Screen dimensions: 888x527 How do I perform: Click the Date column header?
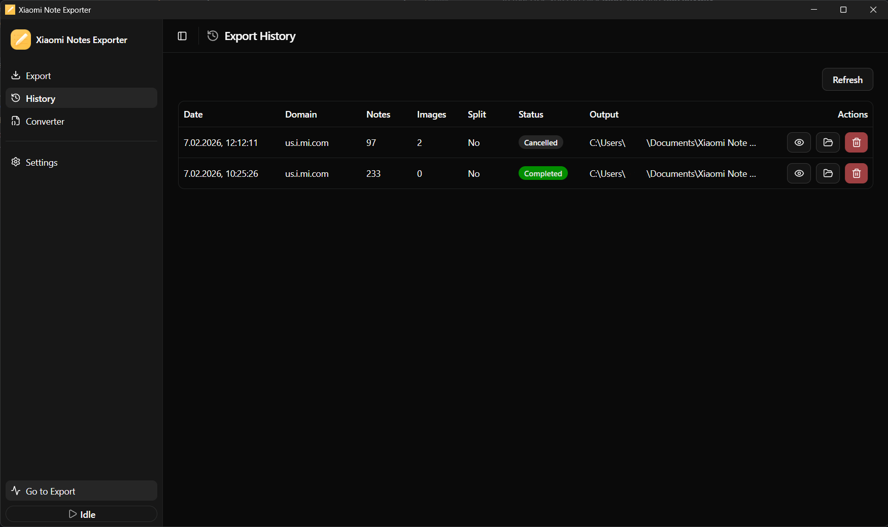pyautogui.click(x=193, y=115)
